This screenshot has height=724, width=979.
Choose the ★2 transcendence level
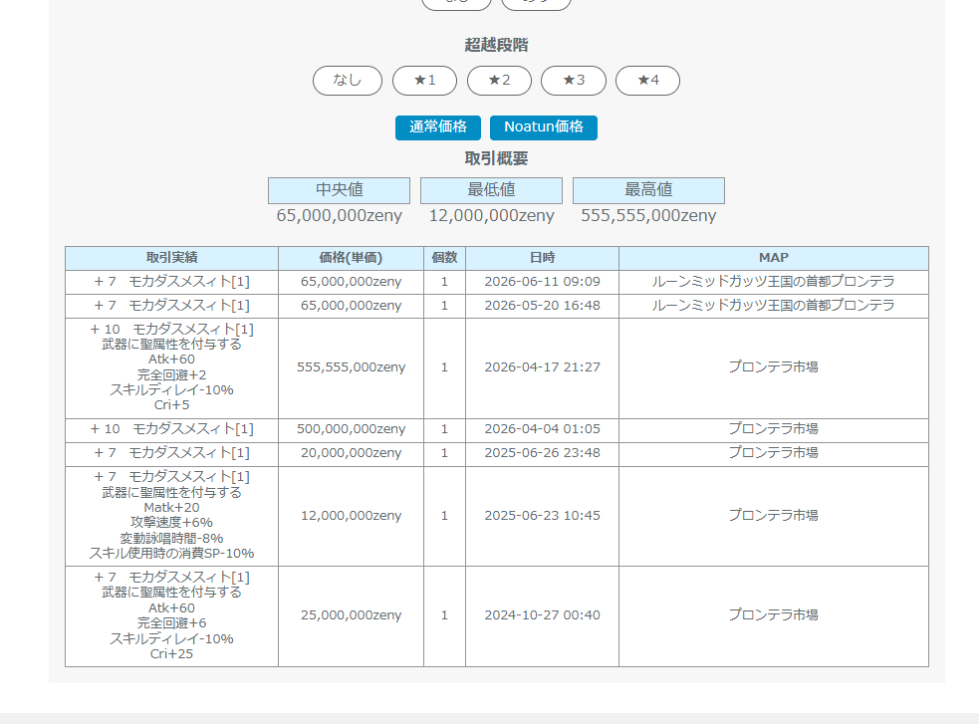tap(499, 81)
